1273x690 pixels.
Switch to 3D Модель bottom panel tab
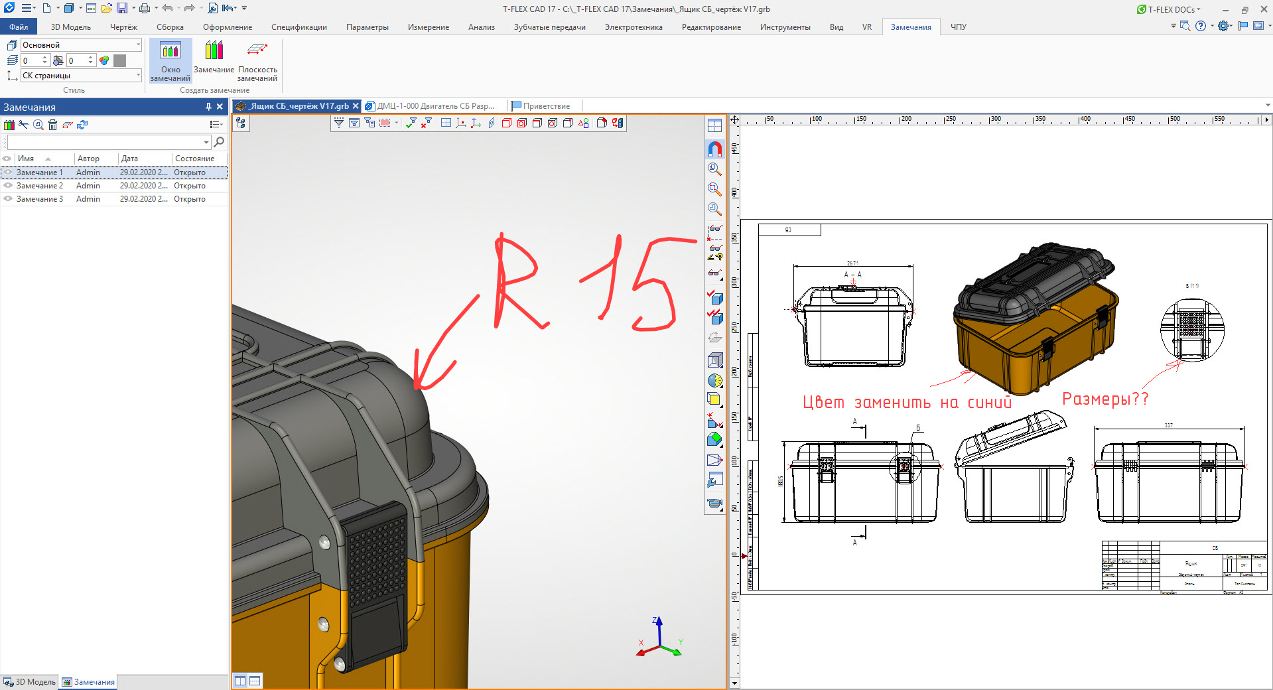30,682
